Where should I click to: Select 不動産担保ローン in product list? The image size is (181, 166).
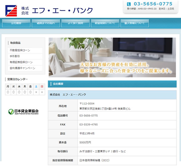click(25, 50)
